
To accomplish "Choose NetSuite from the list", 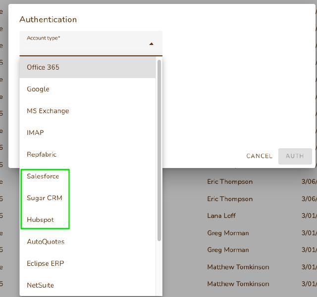I will pos(88,285).
